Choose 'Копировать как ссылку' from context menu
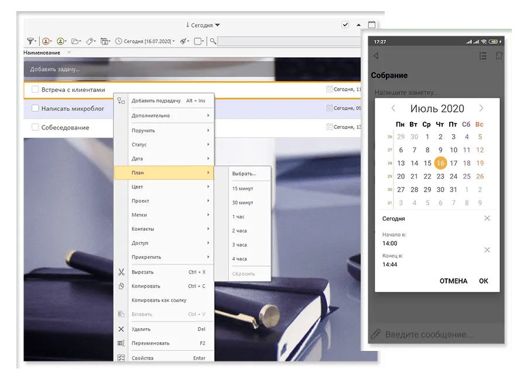 (x=159, y=301)
